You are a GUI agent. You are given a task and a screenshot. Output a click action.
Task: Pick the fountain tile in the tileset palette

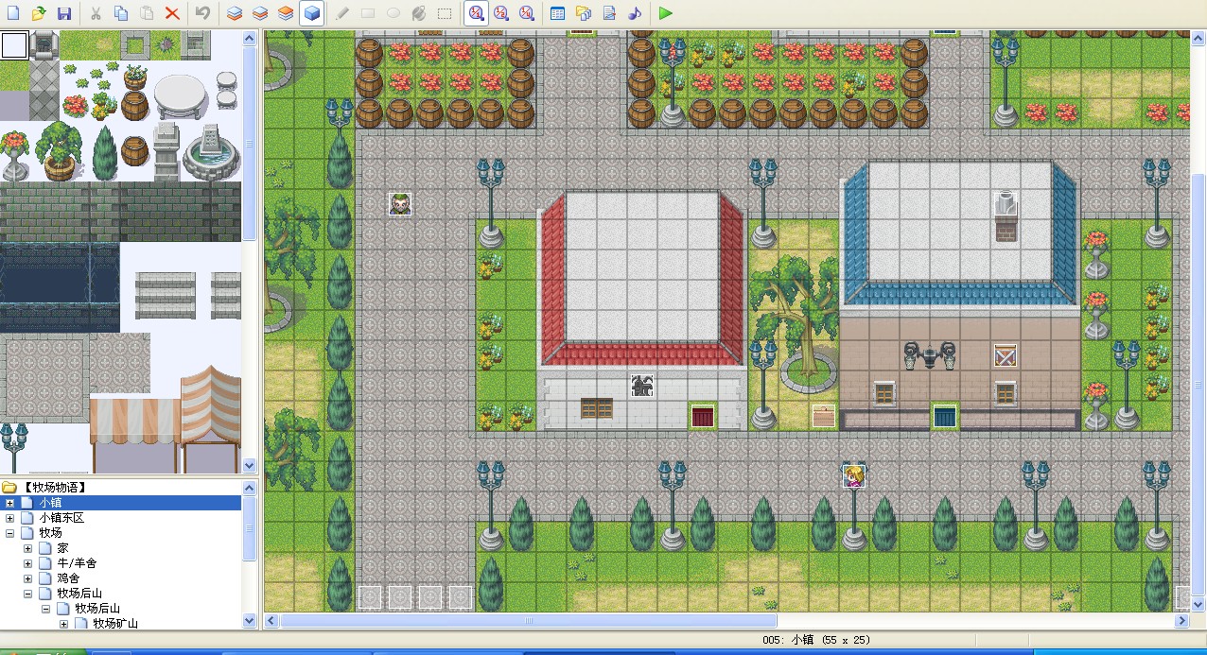211,151
